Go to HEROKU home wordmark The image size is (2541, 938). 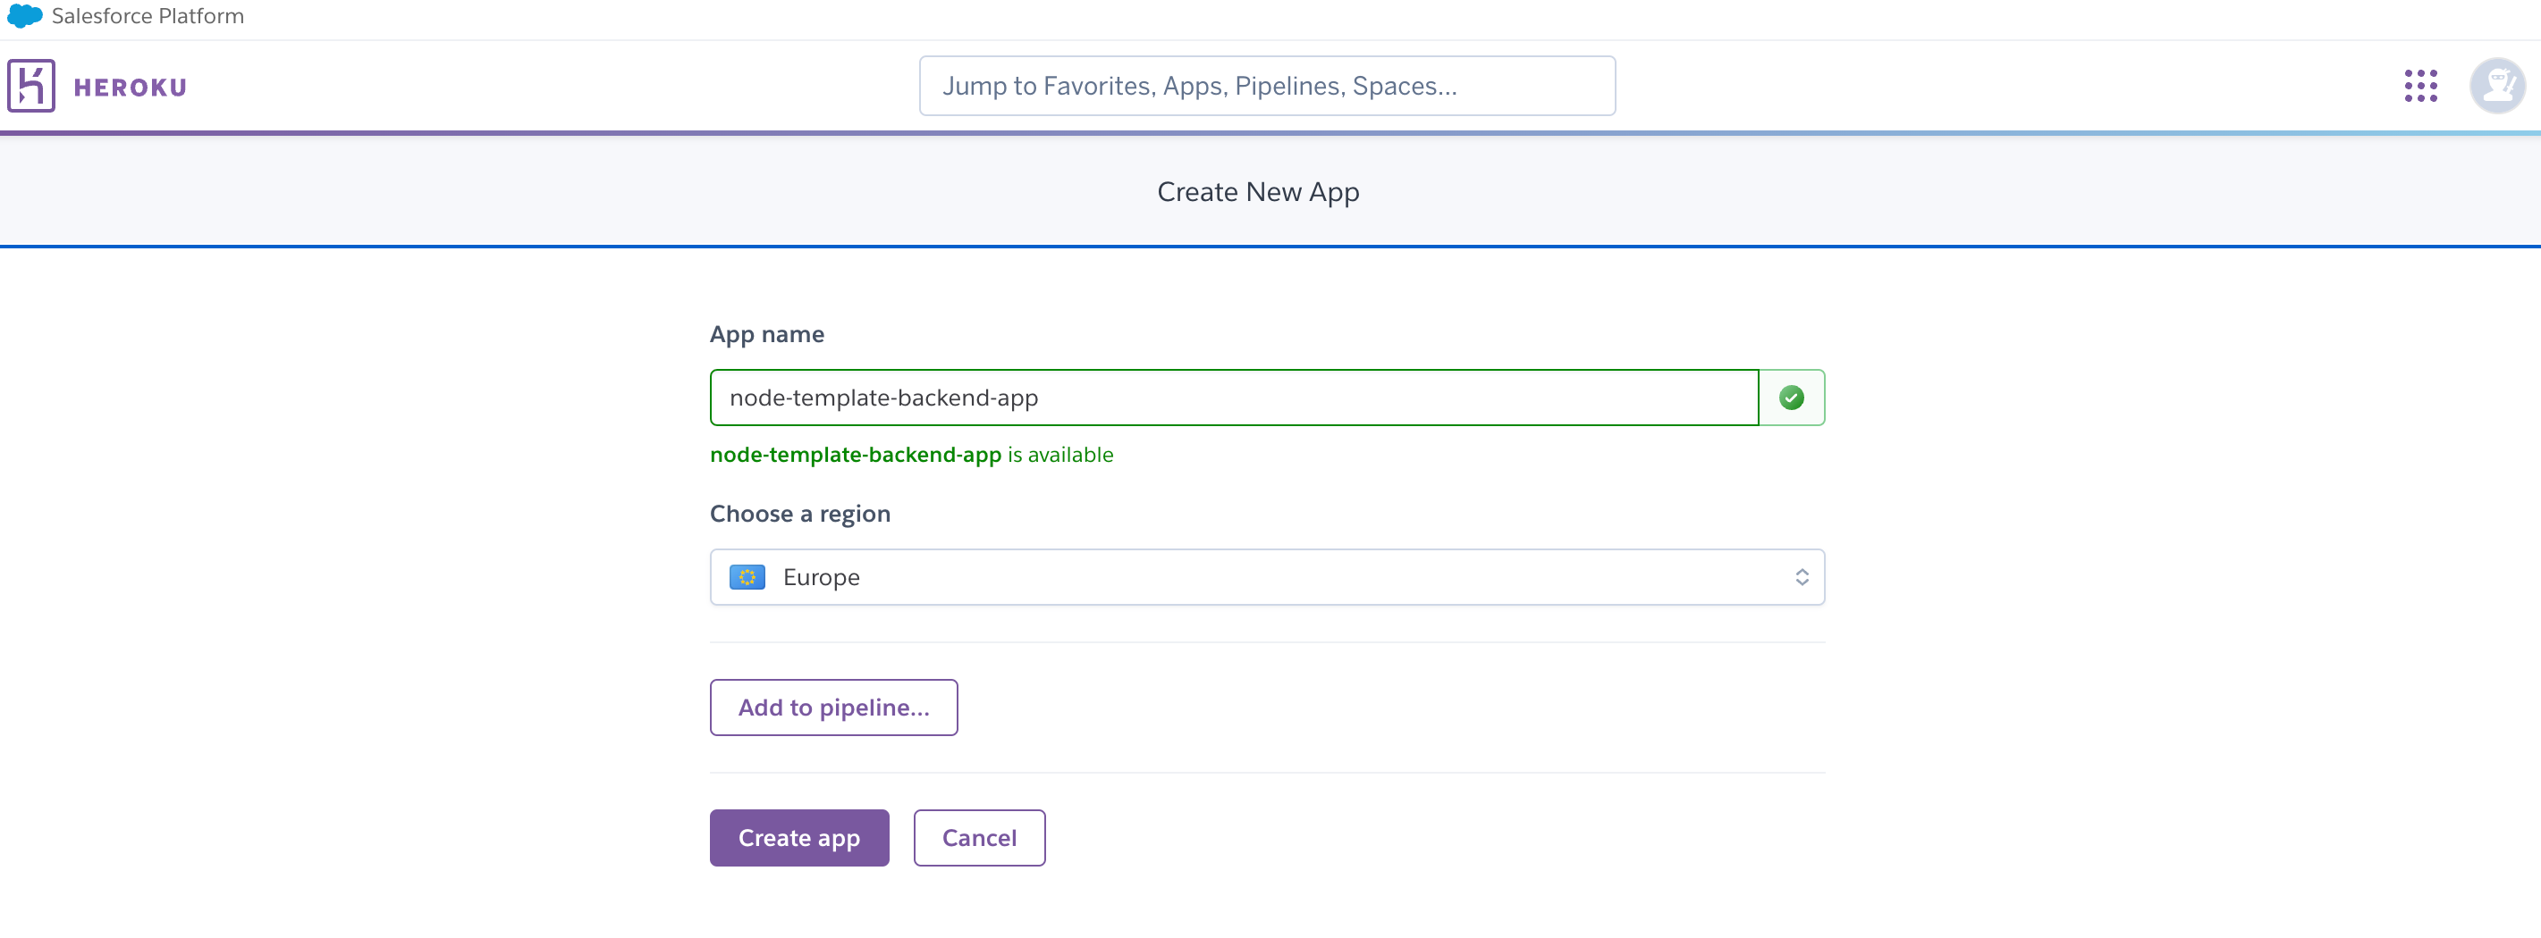click(131, 88)
